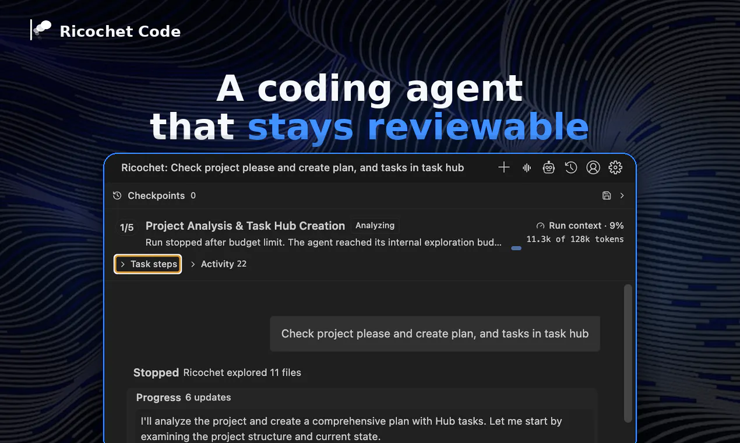Click the plus icon to start new task
740x443 pixels.
pyautogui.click(x=504, y=168)
